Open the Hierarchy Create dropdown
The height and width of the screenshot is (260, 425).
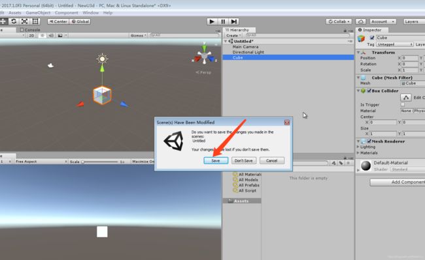233,35
